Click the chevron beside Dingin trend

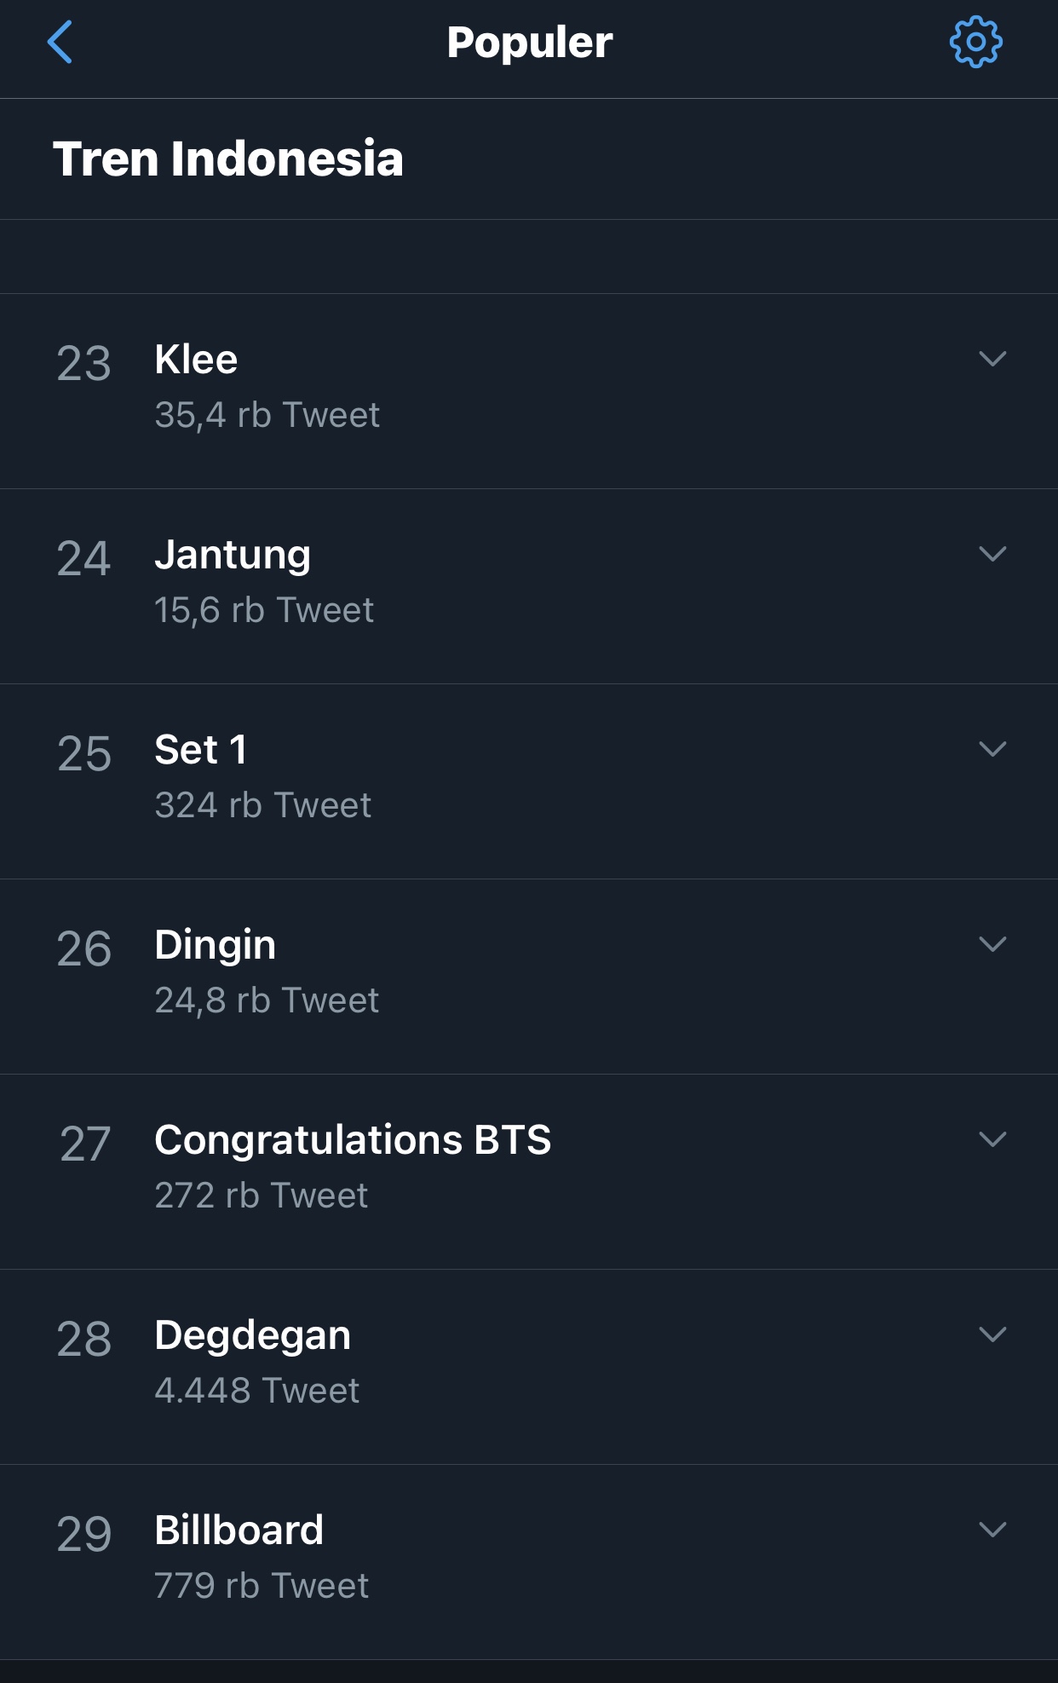(x=992, y=944)
